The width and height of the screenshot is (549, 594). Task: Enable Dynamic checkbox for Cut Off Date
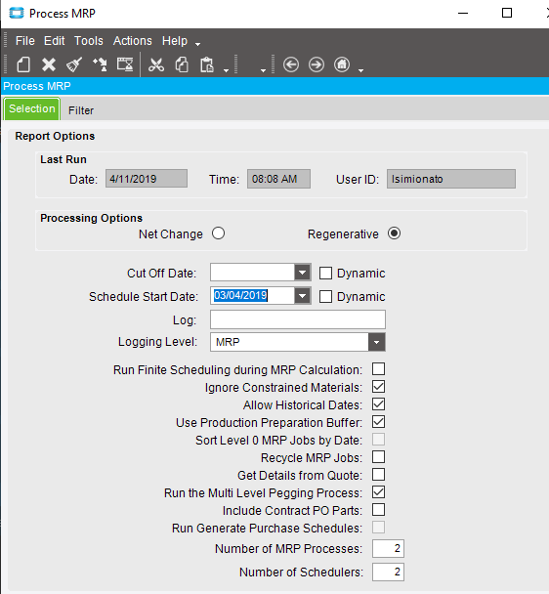pyautogui.click(x=325, y=274)
